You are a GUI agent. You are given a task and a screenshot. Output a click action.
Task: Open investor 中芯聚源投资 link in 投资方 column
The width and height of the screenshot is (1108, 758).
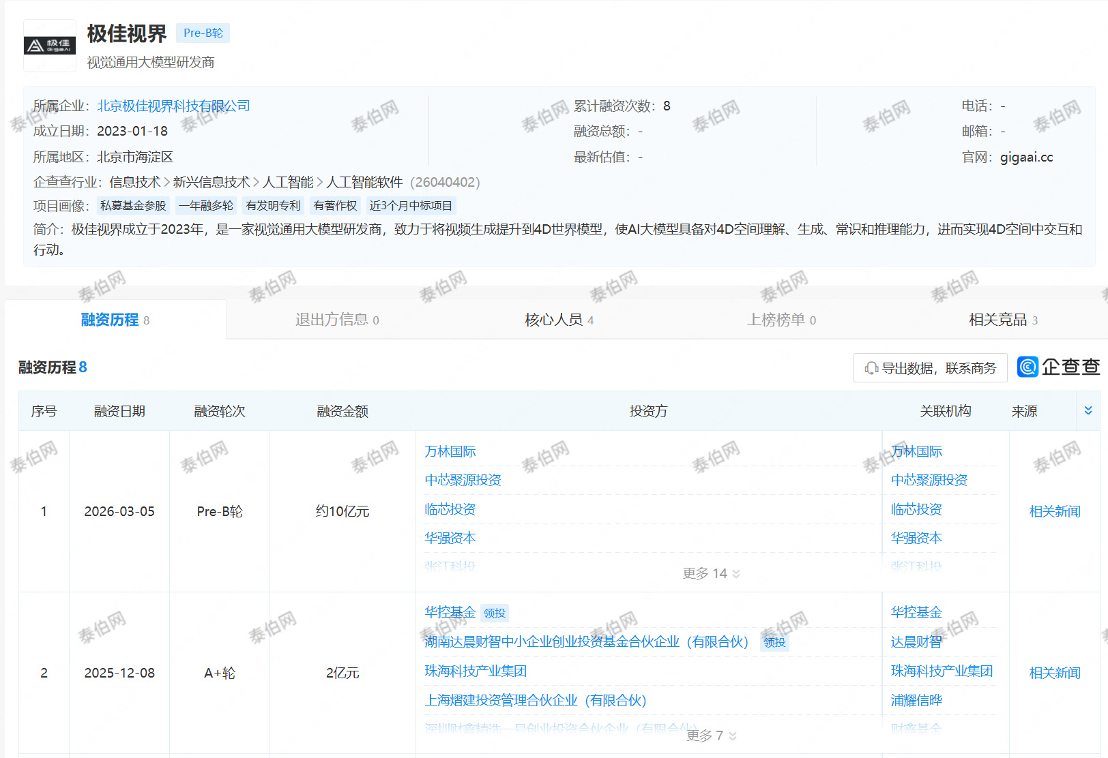click(x=463, y=480)
